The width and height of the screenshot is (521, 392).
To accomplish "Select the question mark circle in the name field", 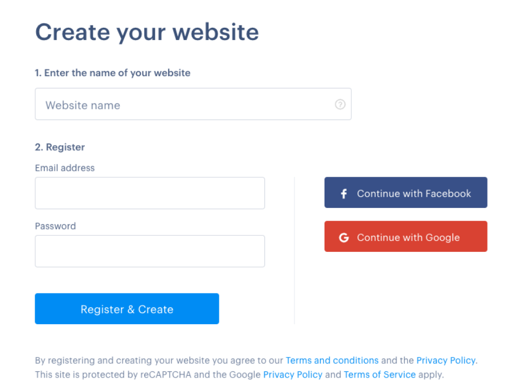I will 340,104.
